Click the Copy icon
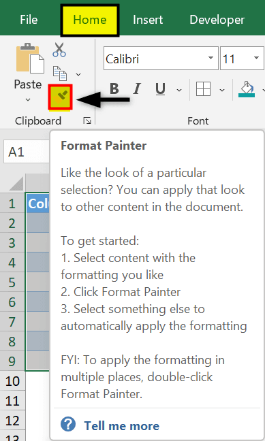 click(x=60, y=73)
